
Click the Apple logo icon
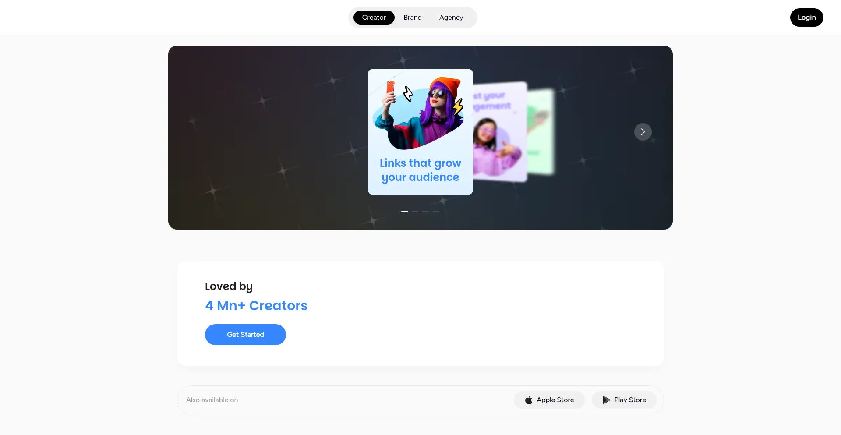pos(529,400)
